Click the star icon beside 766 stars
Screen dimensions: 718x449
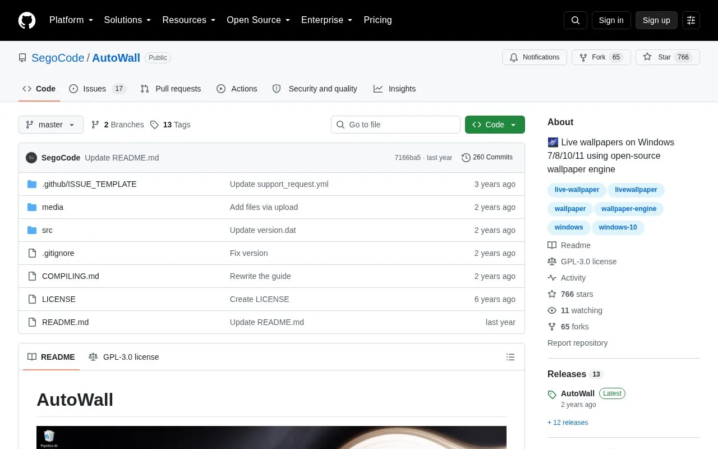point(552,294)
